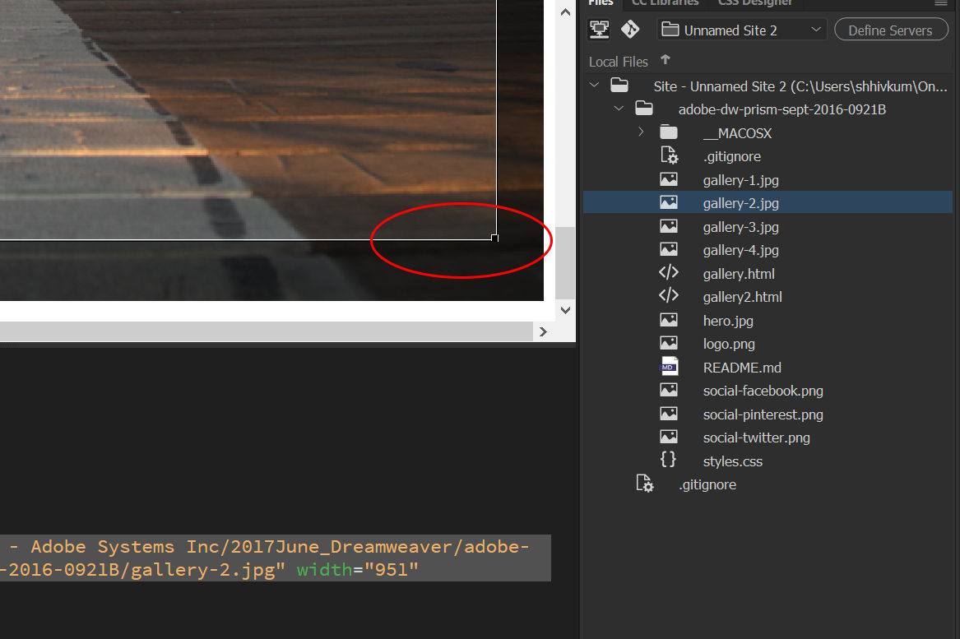Image resolution: width=960 pixels, height=639 pixels.
Task: Expand the __MACOSX folder
Action: [x=641, y=131]
